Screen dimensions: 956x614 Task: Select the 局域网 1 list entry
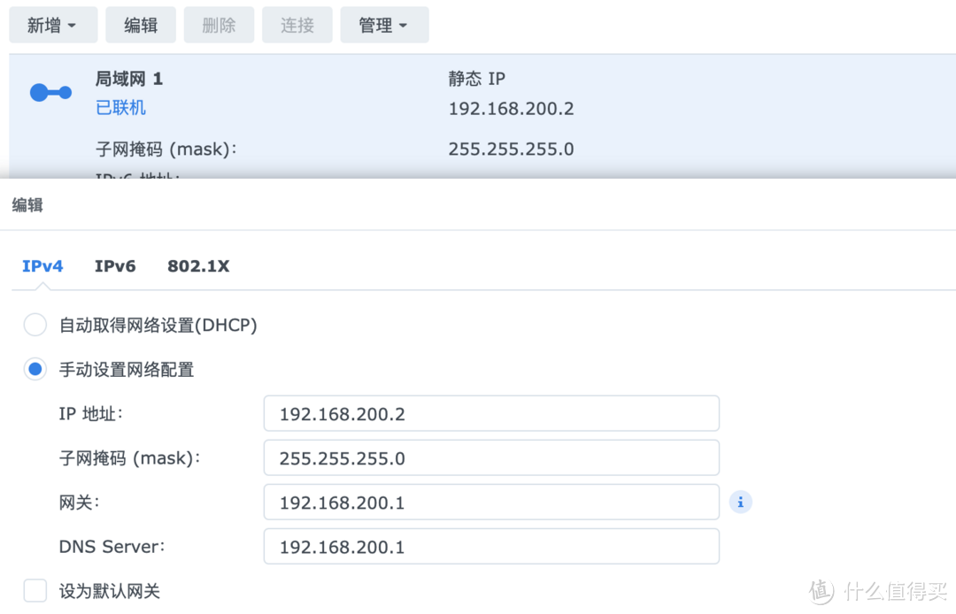click(129, 79)
